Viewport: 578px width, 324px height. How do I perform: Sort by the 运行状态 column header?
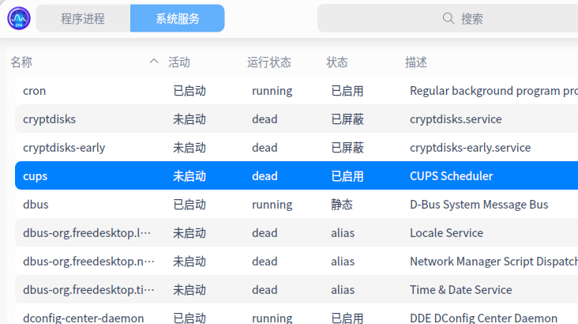tap(269, 62)
